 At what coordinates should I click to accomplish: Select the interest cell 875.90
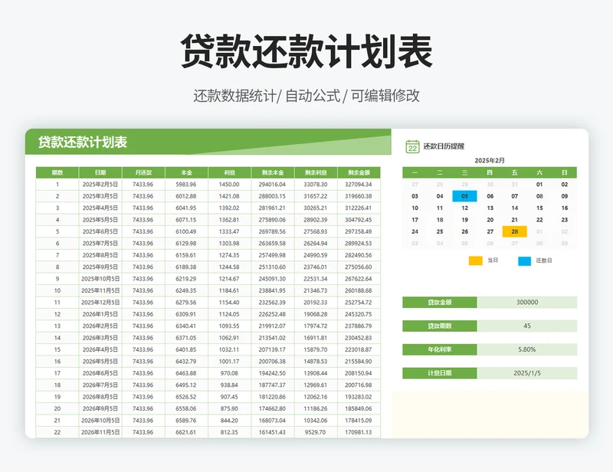click(x=229, y=408)
